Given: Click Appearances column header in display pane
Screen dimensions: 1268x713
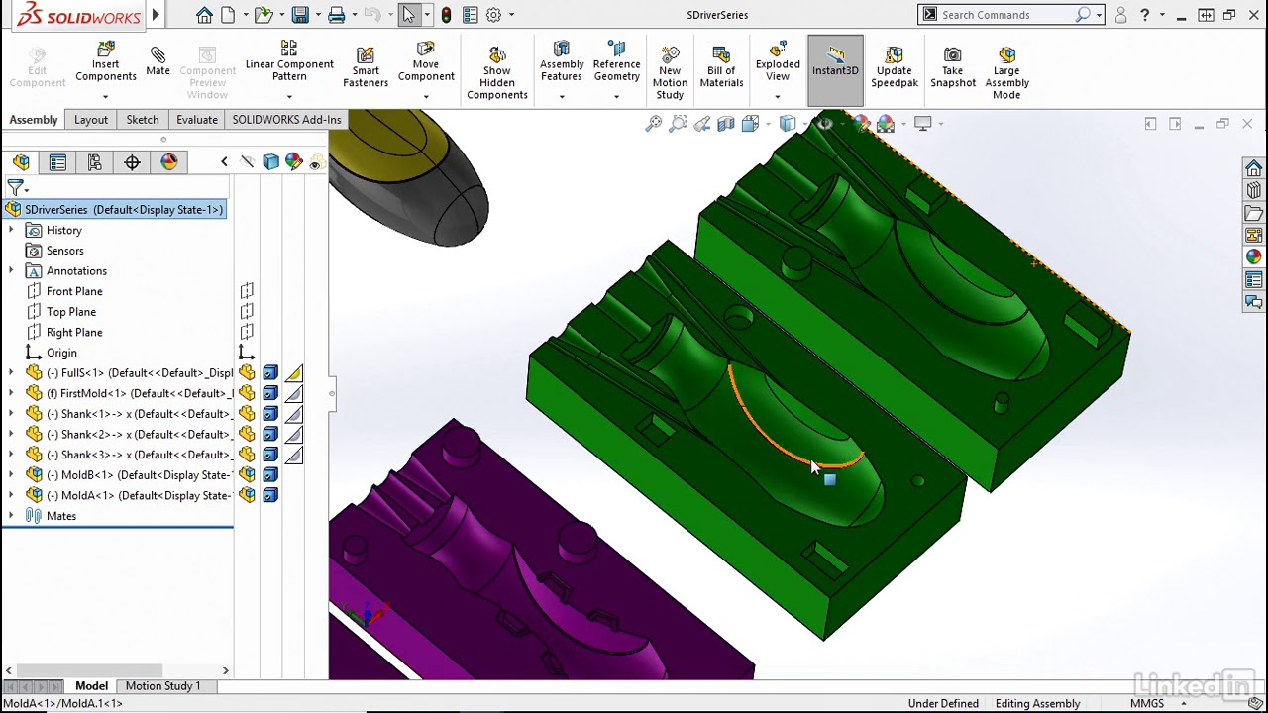Looking at the screenshot, I should coord(293,162).
